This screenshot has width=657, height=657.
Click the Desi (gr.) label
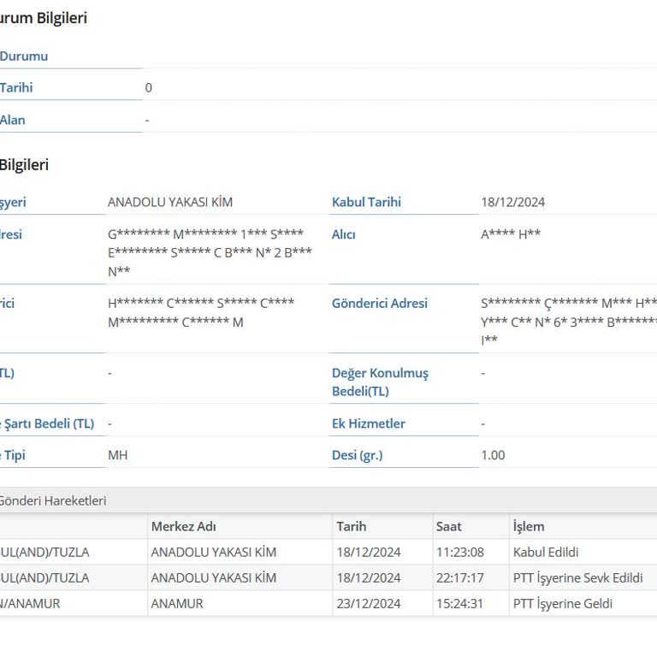(357, 455)
